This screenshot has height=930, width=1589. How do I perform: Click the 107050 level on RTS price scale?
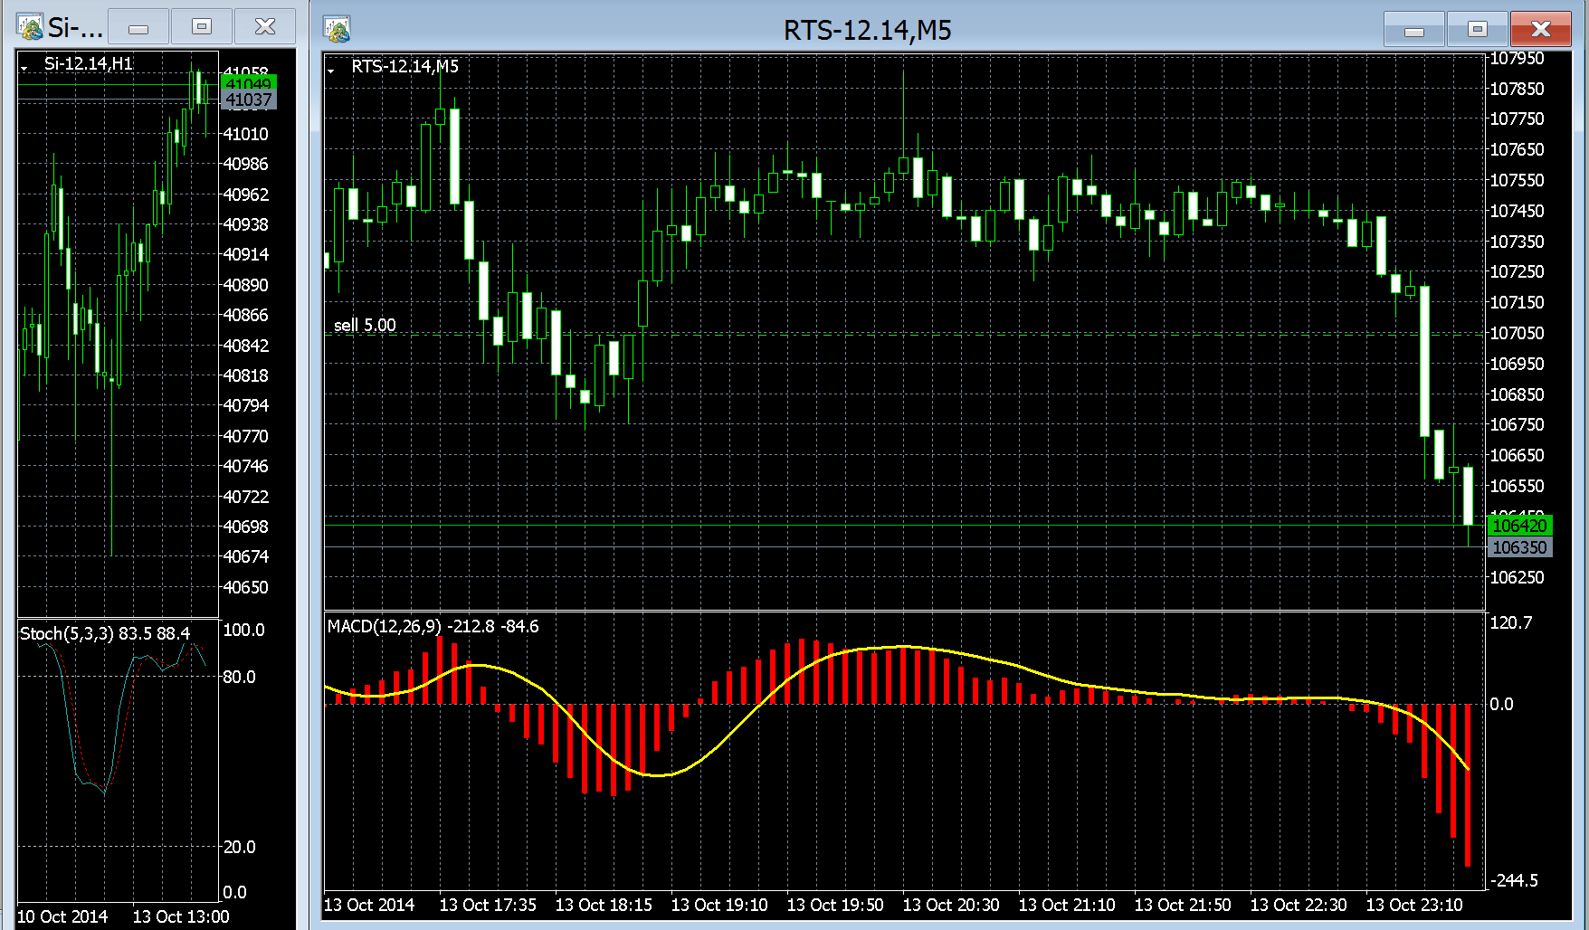(1517, 333)
